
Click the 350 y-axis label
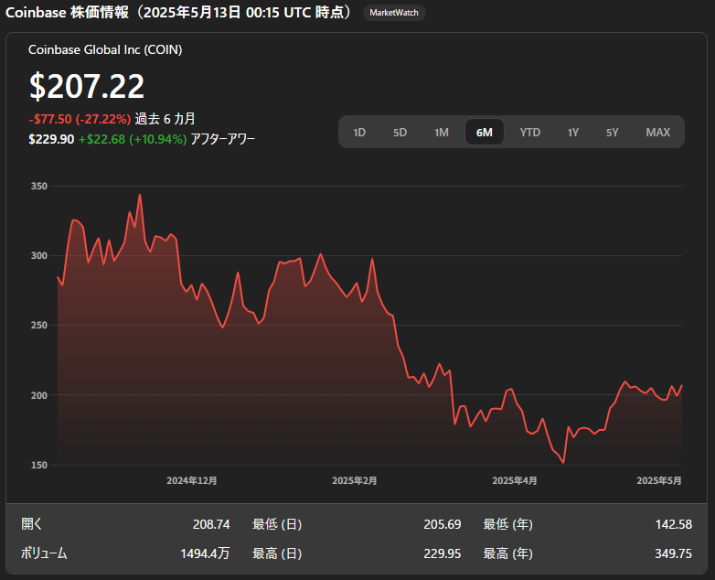click(x=39, y=187)
